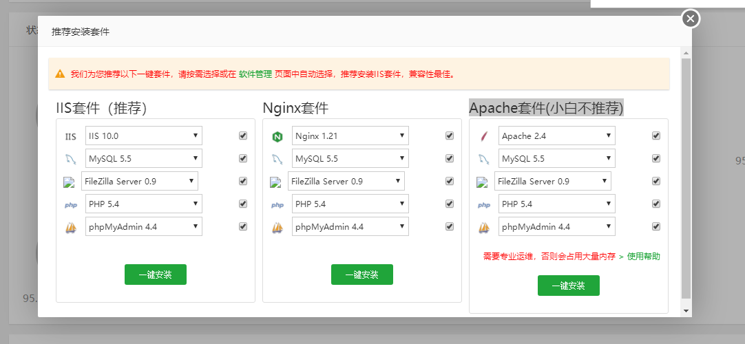Screen dimensions: 745x344
Task: Click the phpMyAdmin sailboat icon in IIS suite
Action: [x=71, y=227]
